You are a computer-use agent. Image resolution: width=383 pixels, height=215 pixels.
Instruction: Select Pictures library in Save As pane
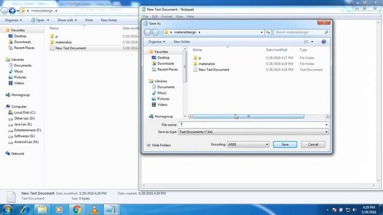click(x=163, y=99)
